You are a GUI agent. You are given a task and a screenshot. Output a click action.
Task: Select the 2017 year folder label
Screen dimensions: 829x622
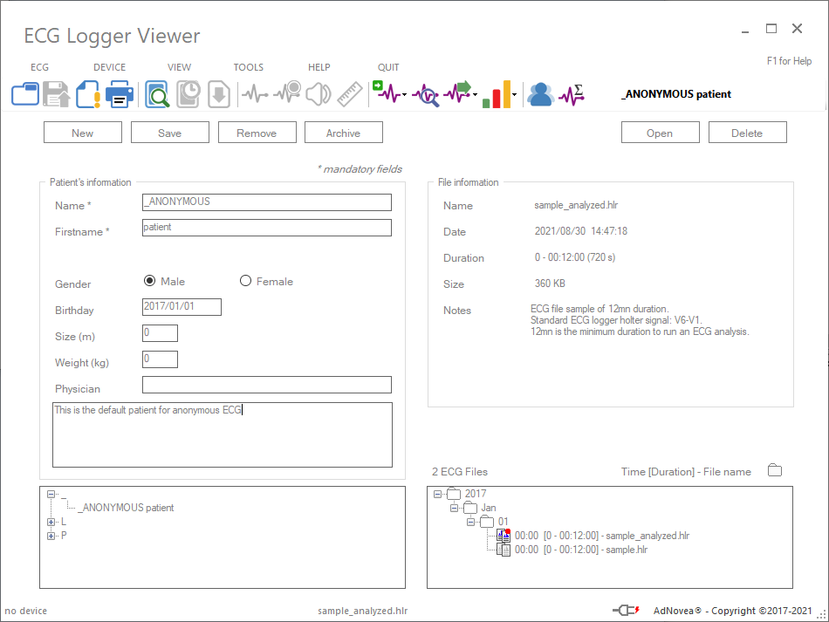click(476, 494)
